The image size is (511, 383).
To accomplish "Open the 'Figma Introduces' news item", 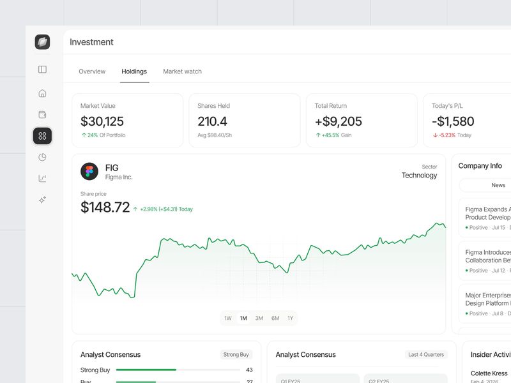I will (485, 260).
